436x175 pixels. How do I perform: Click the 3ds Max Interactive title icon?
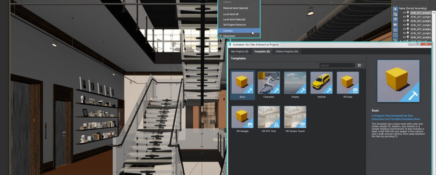click(x=230, y=44)
